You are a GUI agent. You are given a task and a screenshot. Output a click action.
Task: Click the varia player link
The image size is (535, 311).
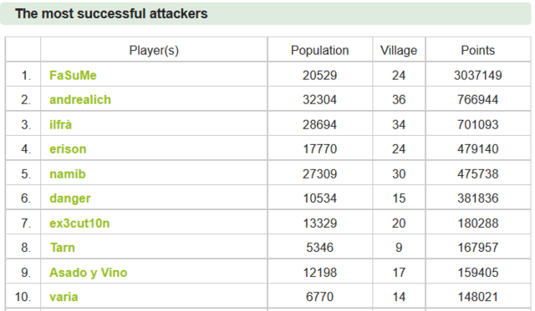(x=64, y=297)
